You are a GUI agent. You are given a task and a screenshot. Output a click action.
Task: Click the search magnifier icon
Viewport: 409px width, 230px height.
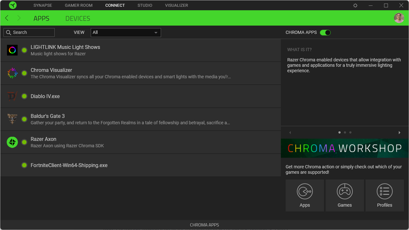pyautogui.click(x=8, y=32)
